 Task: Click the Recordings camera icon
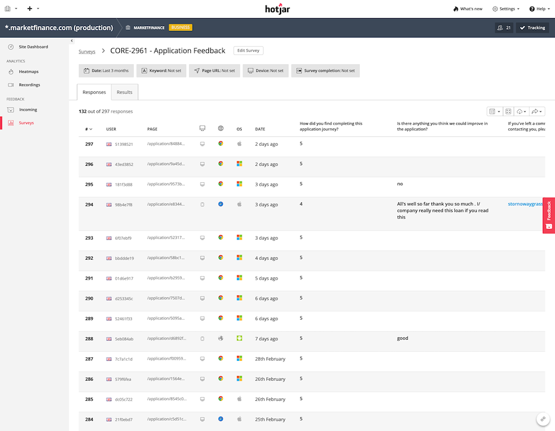pos(11,85)
